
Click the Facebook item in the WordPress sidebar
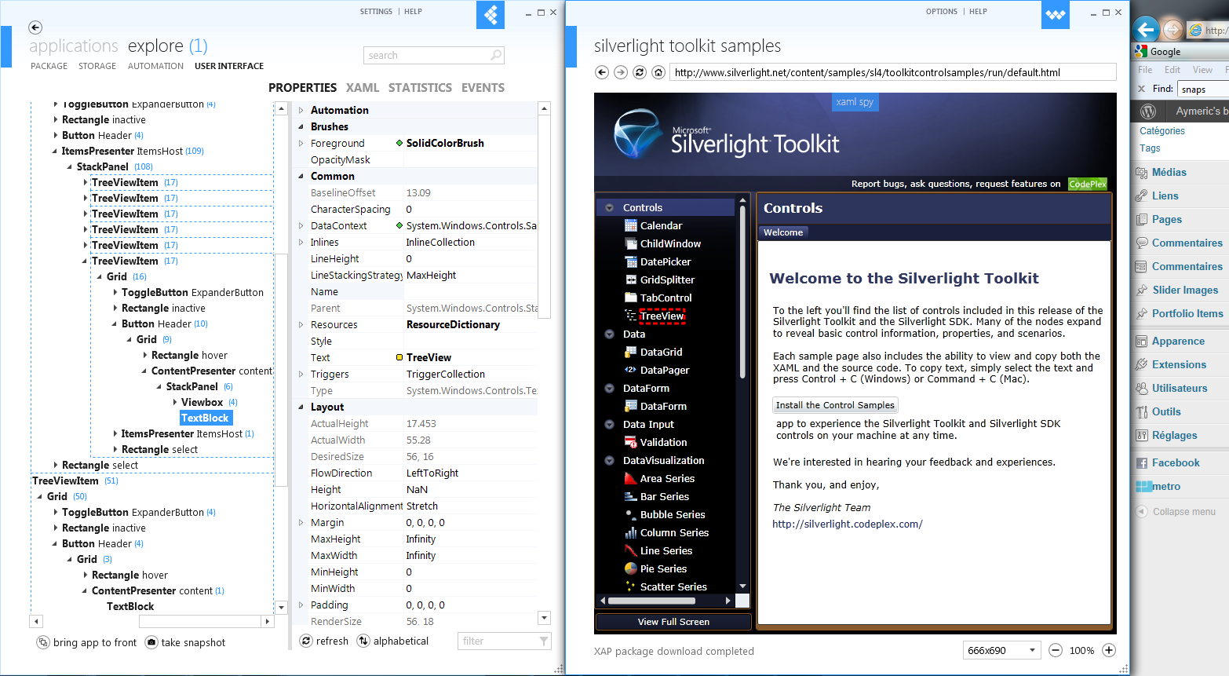pos(1176,463)
